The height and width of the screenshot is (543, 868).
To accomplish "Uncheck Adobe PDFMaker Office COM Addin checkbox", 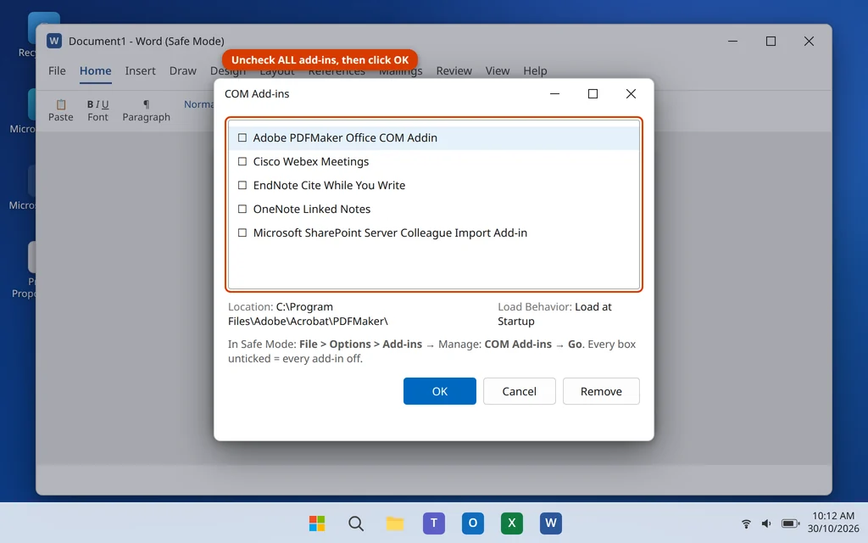I will (x=242, y=137).
